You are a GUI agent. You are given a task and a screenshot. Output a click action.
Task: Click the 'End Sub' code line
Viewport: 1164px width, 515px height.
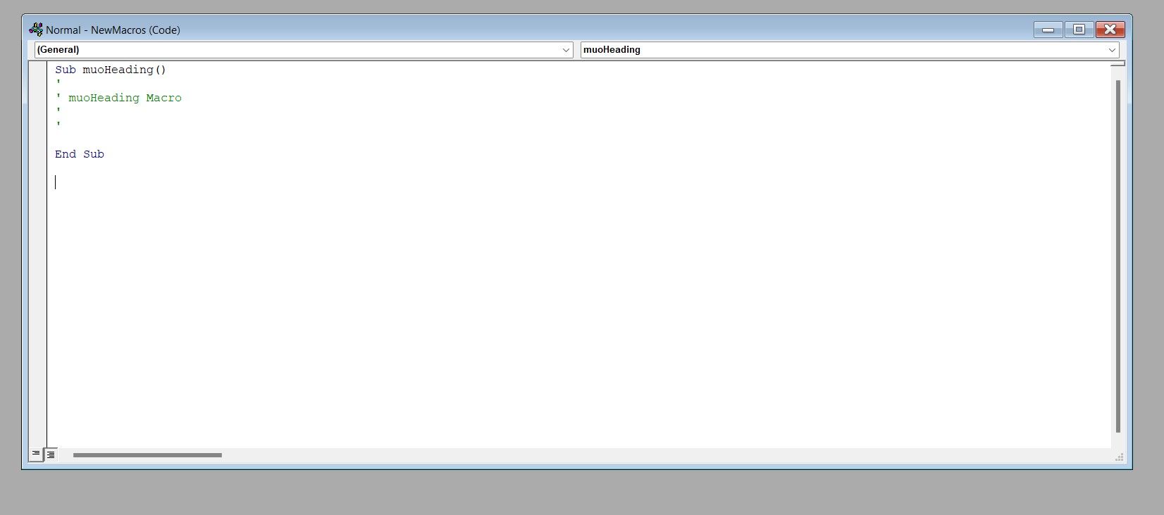click(x=80, y=154)
